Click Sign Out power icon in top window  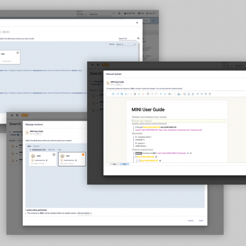147,13
